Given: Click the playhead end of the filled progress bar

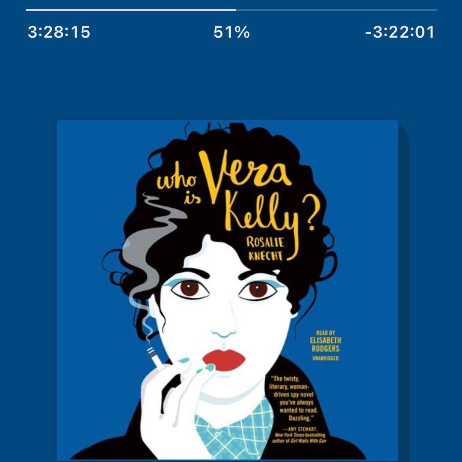Looking at the screenshot, I should tap(235, 10).
